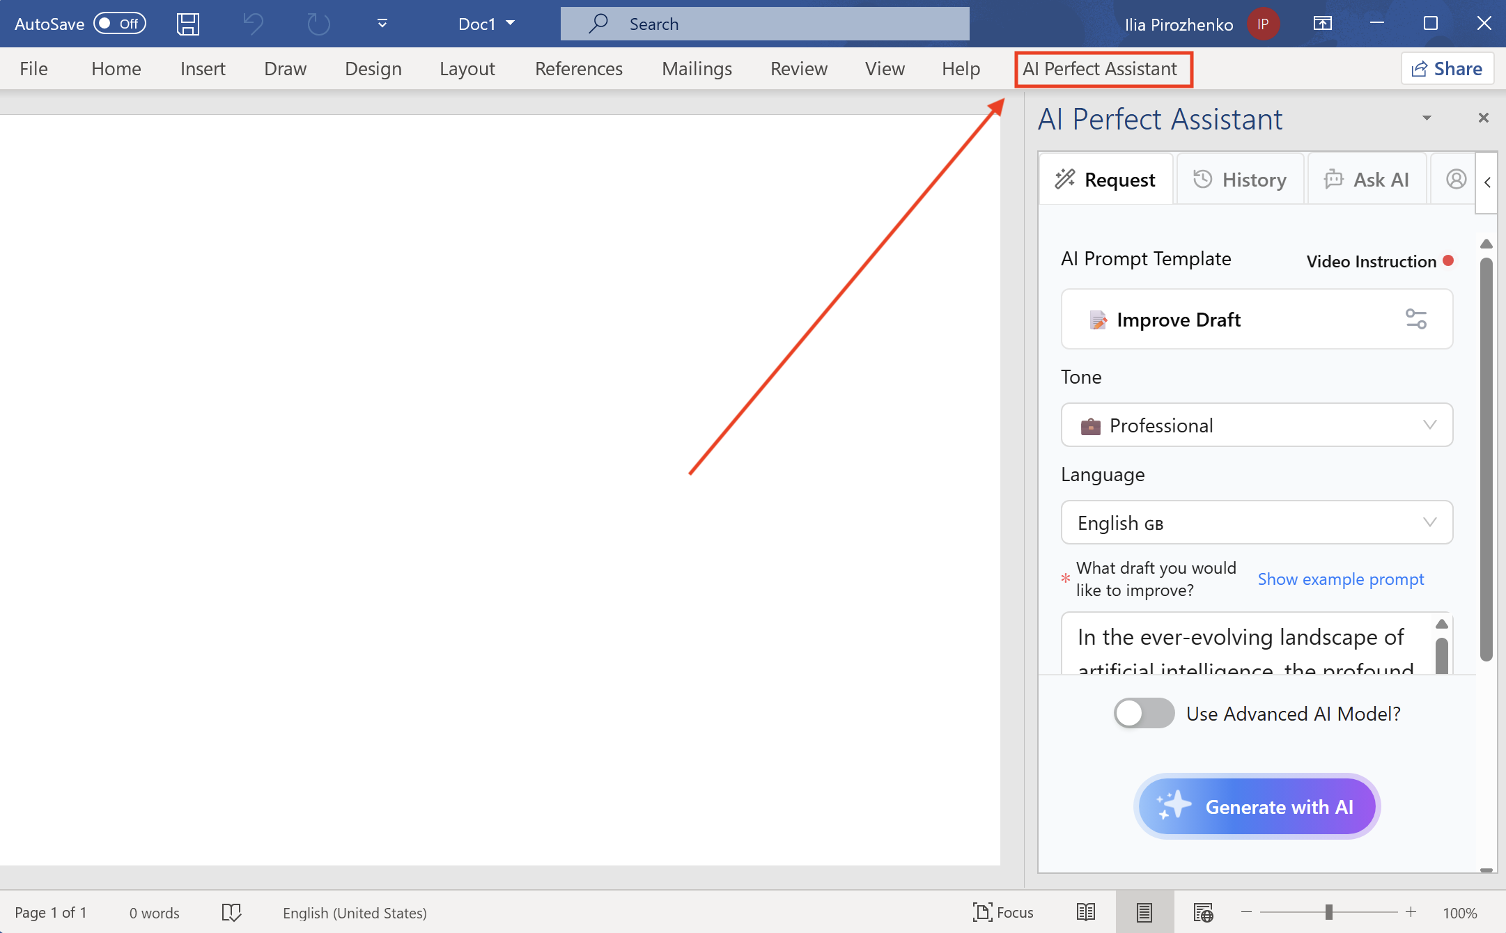Open the Draw ribbon tab
The height and width of the screenshot is (933, 1506).
coord(286,69)
